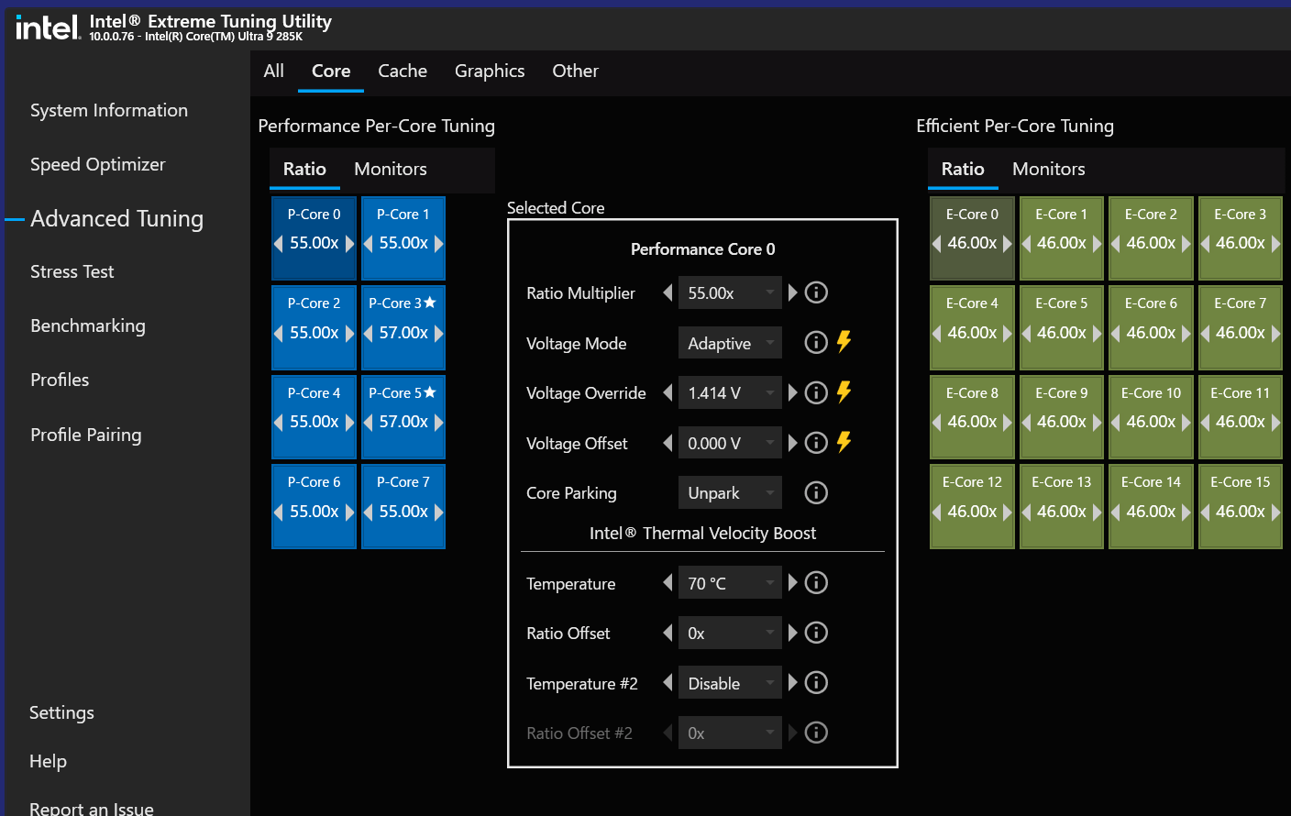Expand the Temperature #2 Disable dropdown
1291x816 pixels.
730,683
